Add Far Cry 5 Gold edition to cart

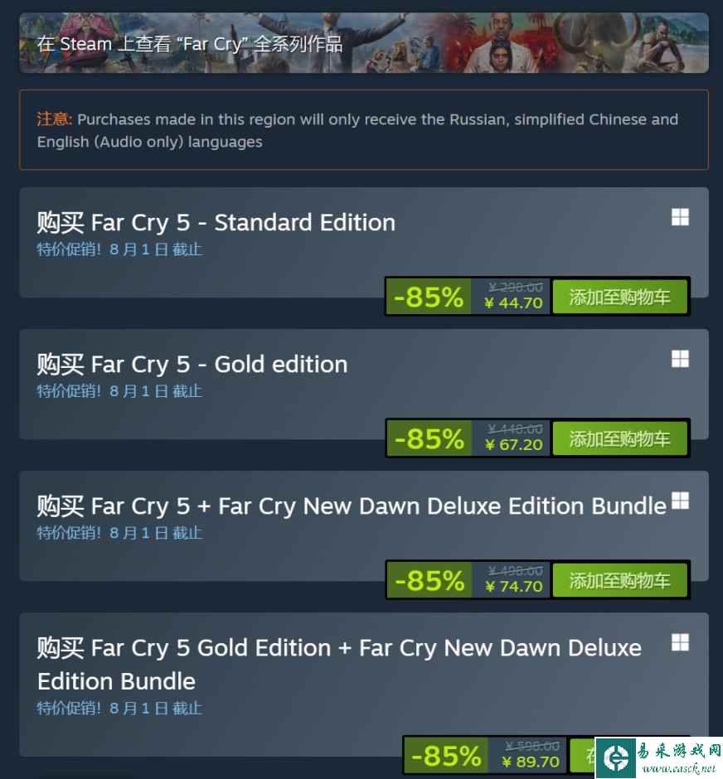[x=619, y=438]
